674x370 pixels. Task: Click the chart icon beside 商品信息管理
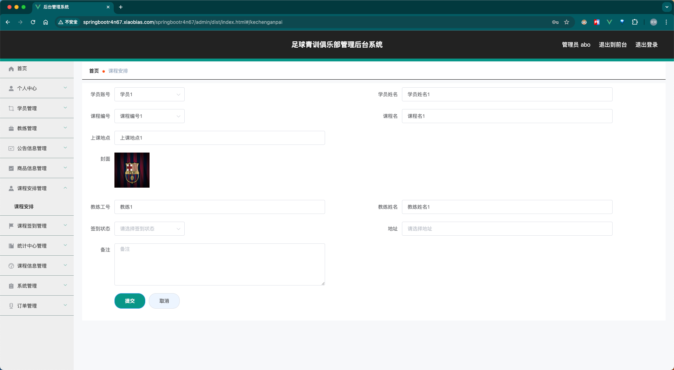(11, 168)
